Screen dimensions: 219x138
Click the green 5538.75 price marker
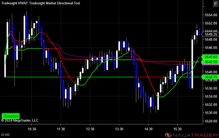tap(211, 77)
